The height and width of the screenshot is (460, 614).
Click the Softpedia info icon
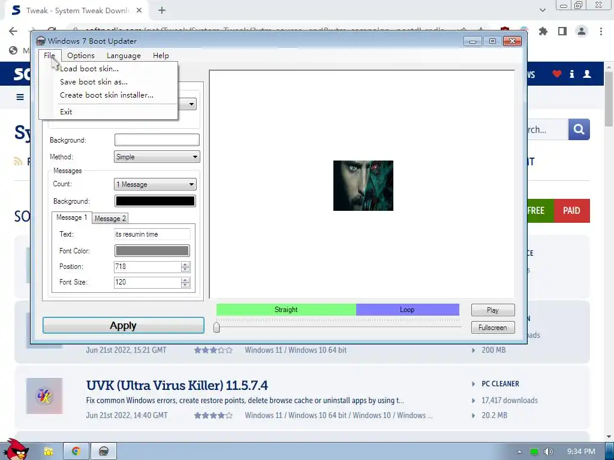(571, 74)
